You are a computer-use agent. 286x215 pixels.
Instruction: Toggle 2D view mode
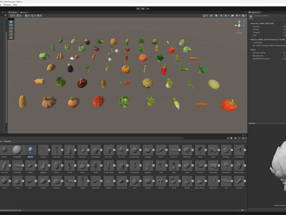pos(211,16)
